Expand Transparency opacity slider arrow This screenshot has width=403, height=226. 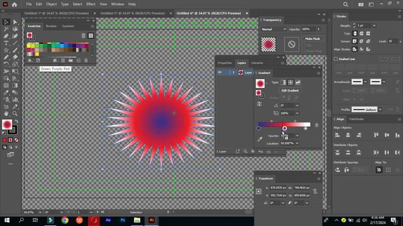point(319,30)
